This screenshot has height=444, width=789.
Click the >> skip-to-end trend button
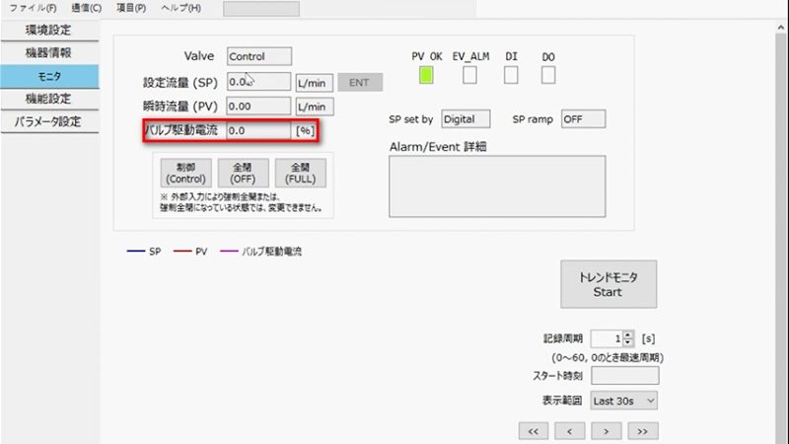[x=642, y=431]
